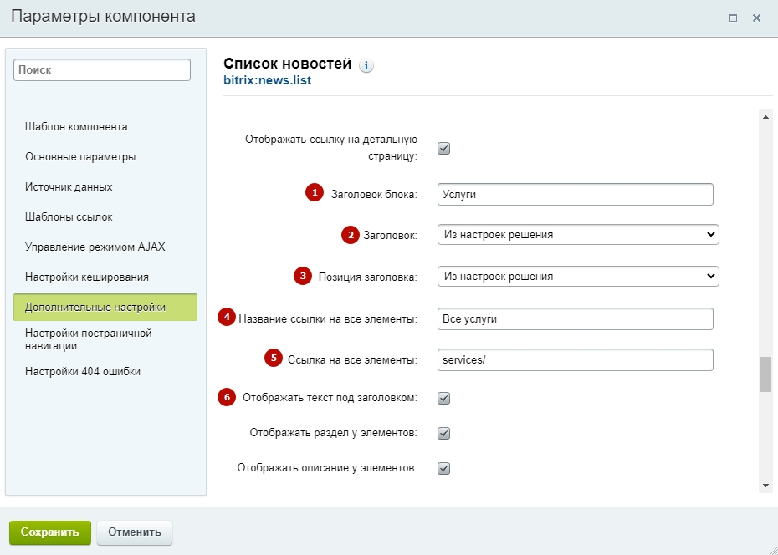Image resolution: width=778 pixels, height=555 pixels.
Task: Click the Заголовок блока label
Action: [x=374, y=195]
